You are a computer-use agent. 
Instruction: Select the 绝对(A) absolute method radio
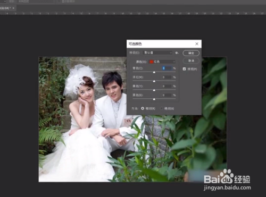[x=161, y=108]
